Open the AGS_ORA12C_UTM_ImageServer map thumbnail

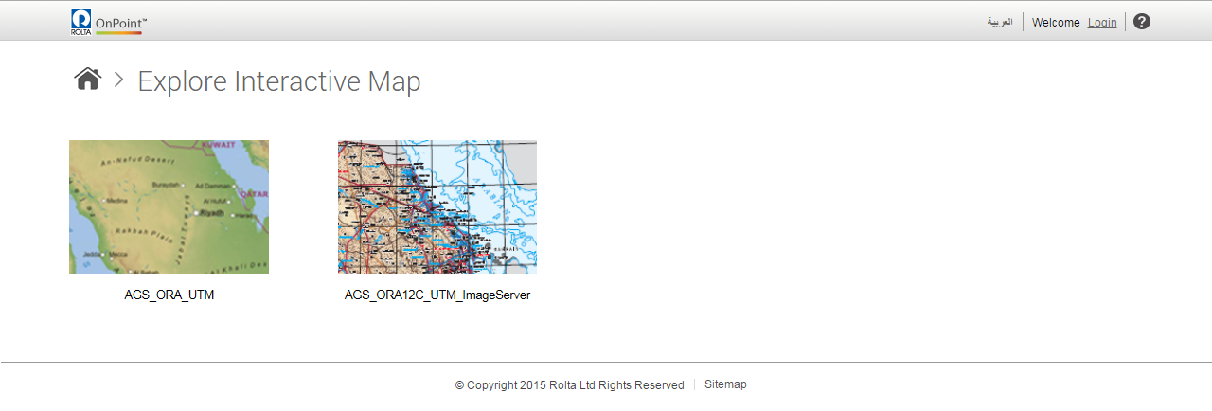click(x=437, y=206)
